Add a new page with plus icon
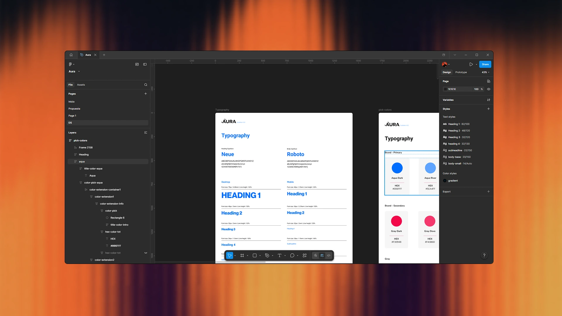The width and height of the screenshot is (562, 316). pos(146,94)
